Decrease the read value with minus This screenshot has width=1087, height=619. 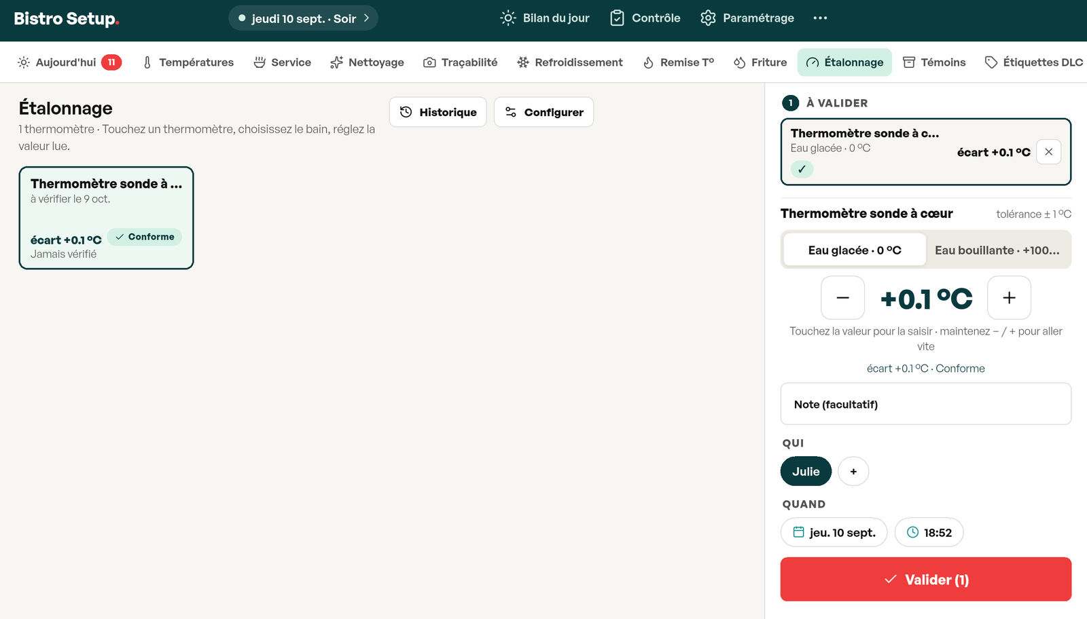(842, 297)
